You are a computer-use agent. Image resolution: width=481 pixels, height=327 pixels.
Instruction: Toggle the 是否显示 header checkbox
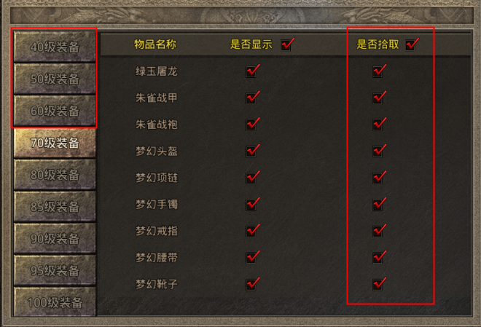point(286,45)
